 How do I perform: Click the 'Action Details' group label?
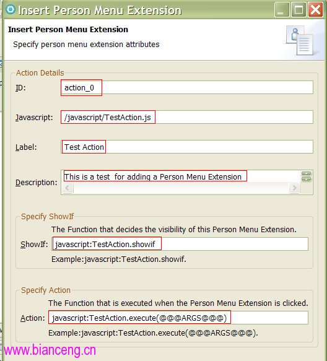(40, 72)
